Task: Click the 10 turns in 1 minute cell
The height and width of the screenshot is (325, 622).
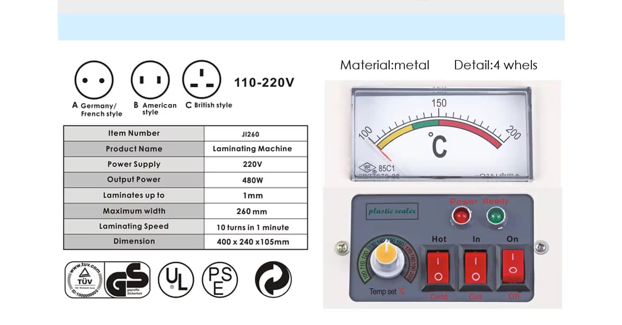Action: (x=256, y=227)
